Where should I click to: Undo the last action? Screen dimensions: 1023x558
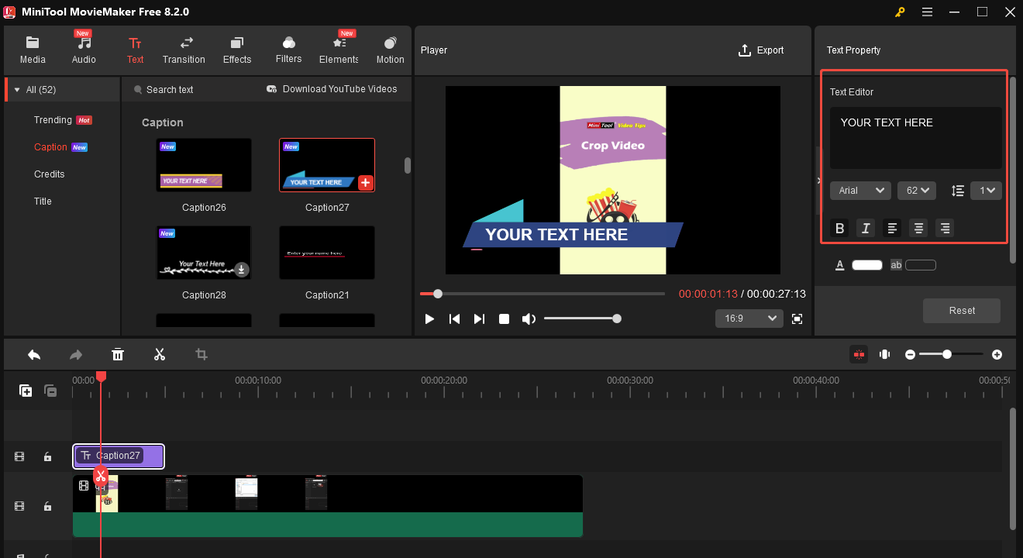point(34,354)
